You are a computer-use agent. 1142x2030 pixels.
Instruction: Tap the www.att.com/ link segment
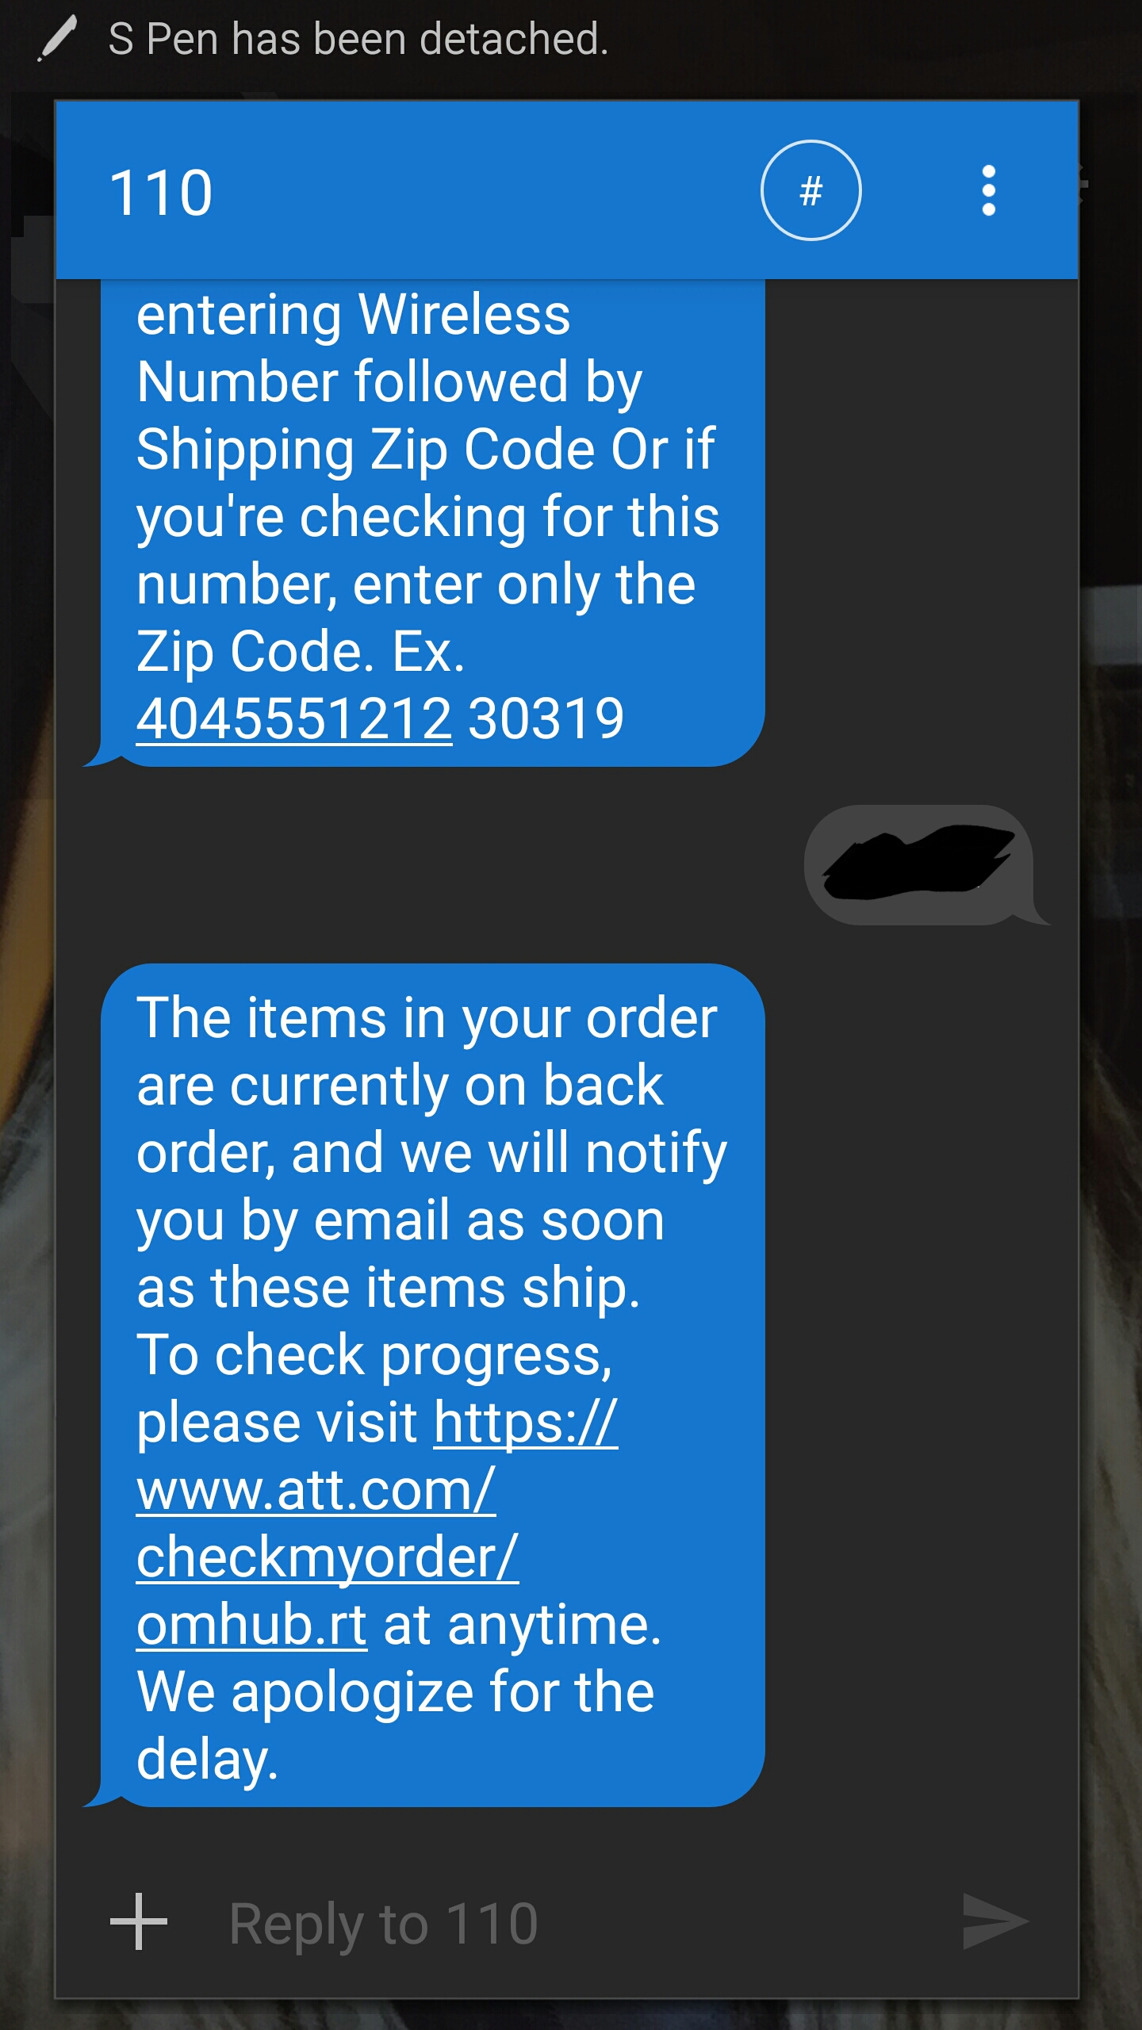316,1491
